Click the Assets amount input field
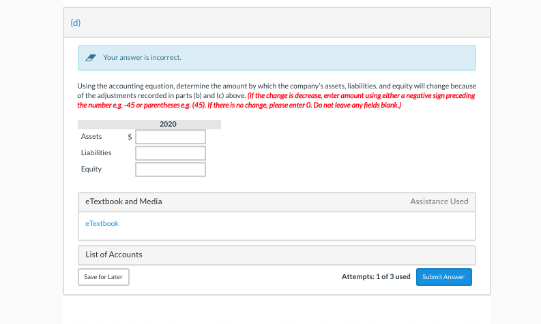Screen dimensions: 541x324 click(x=171, y=137)
